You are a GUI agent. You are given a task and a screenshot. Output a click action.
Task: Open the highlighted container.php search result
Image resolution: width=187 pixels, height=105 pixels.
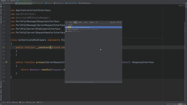point(93,27)
